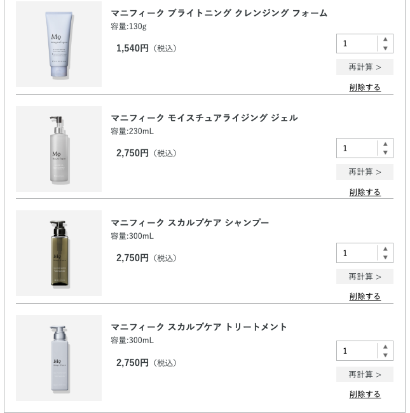Click 再計算 for Brightening Cleansing Foam

[365, 67]
